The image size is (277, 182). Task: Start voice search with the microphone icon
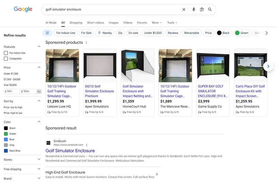click(194, 10)
